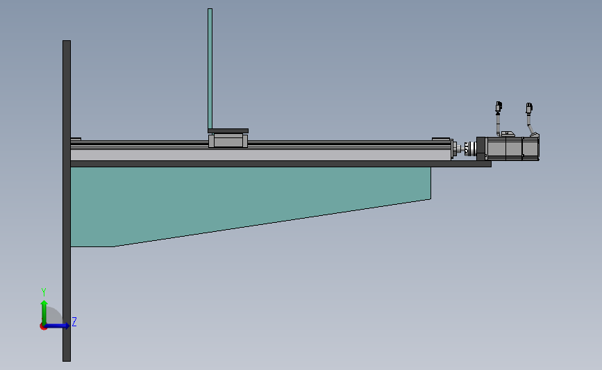Select the dark horizontal base plate under the rail

pyautogui.click(x=281, y=164)
